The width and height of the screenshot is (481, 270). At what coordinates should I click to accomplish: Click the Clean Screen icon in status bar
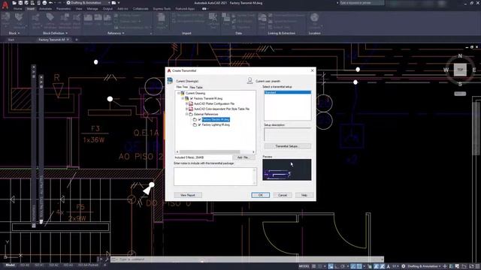(471, 266)
